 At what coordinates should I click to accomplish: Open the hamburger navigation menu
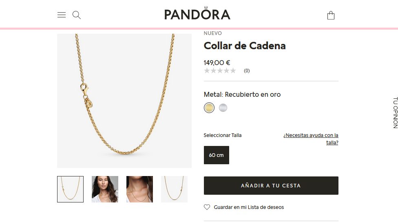click(62, 15)
